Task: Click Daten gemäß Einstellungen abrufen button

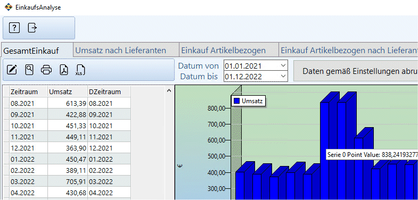Action: 356,71
